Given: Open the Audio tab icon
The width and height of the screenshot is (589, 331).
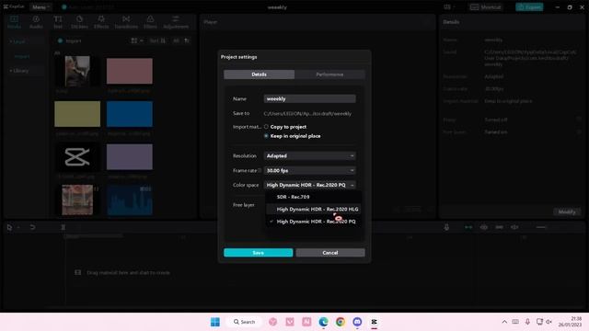Looking at the screenshot, I should point(36,22).
